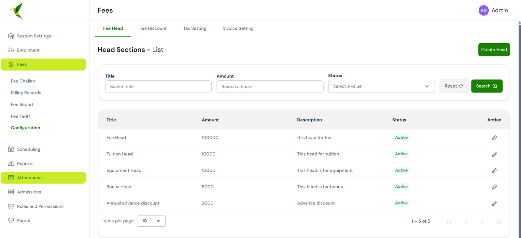Click the '1 – 5 of 5' range label
This screenshot has width=521, height=238.
[x=421, y=221]
